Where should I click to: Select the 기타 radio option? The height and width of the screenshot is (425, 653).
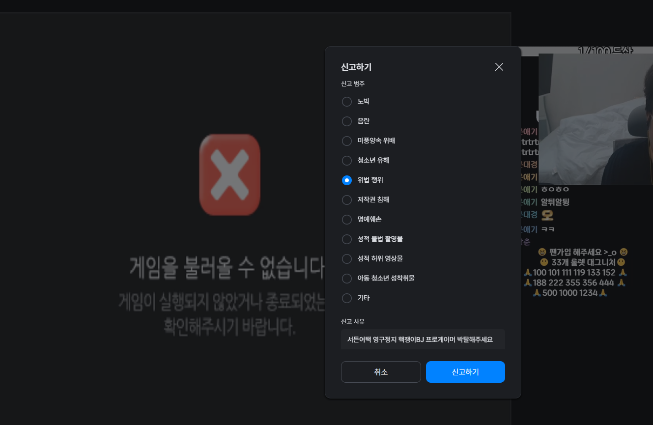coord(347,298)
